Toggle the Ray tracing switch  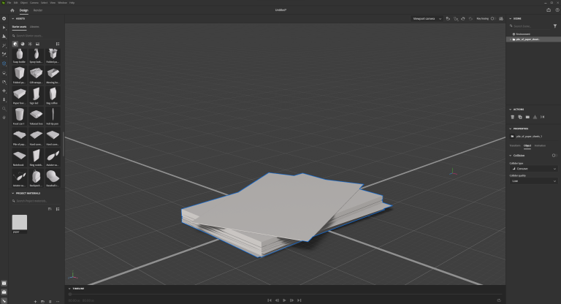[x=492, y=18]
